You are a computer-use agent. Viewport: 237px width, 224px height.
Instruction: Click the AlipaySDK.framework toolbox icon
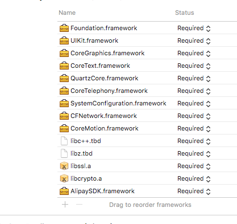click(64, 191)
